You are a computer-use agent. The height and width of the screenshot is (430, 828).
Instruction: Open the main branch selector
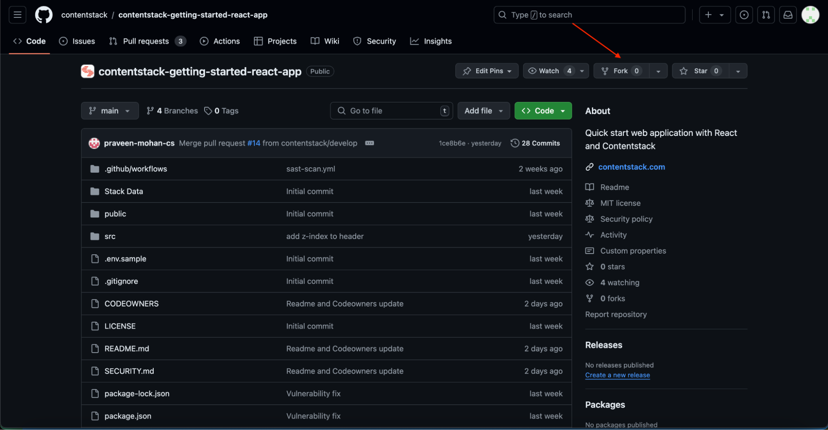(110, 111)
